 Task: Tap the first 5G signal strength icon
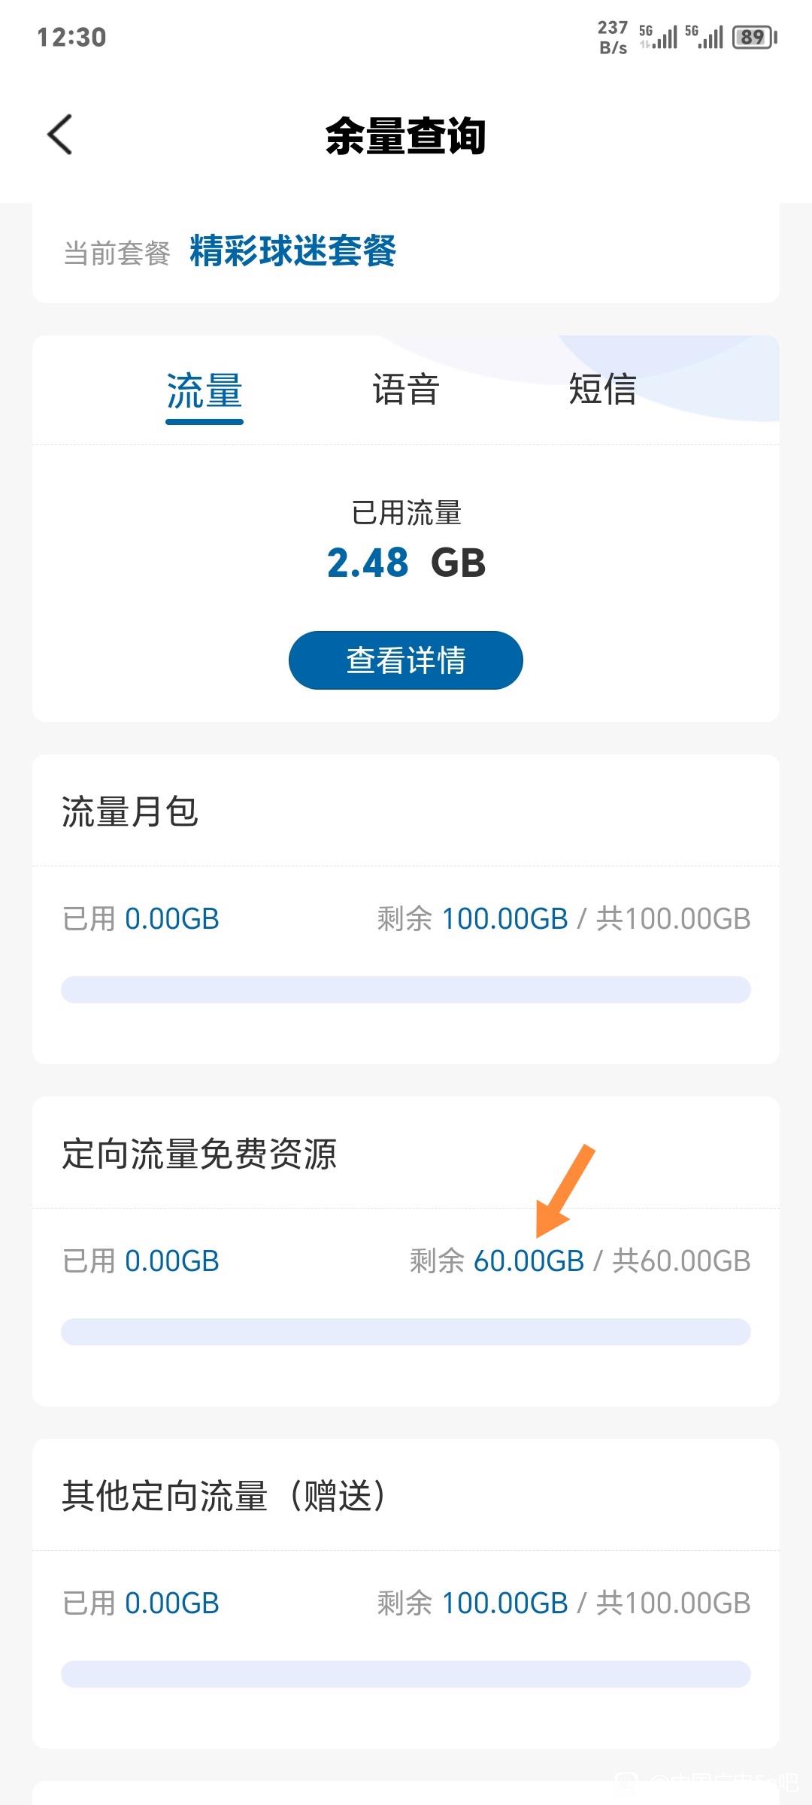[x=659, y=36]
